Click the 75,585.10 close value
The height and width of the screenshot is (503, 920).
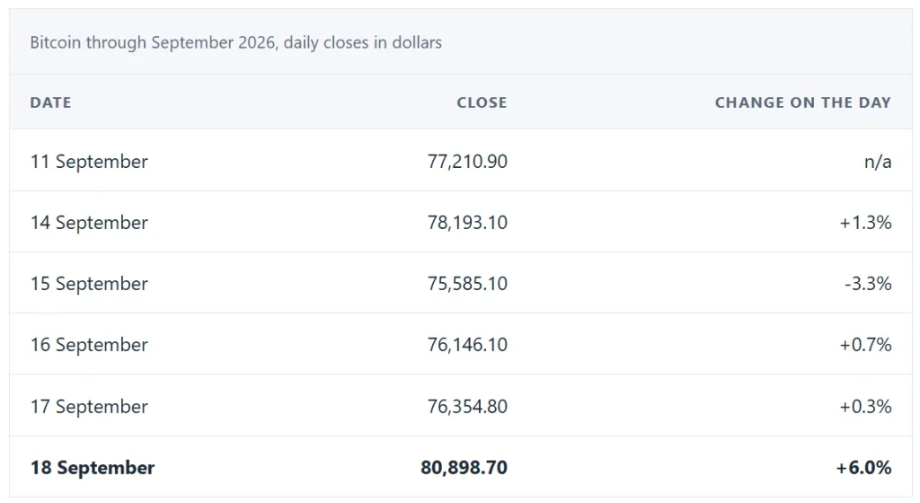[x=467, y=283]
